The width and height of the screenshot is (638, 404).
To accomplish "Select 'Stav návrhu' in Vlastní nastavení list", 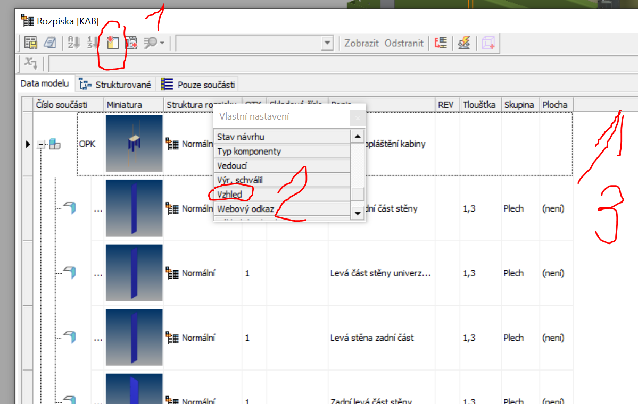I will [282, 137].
